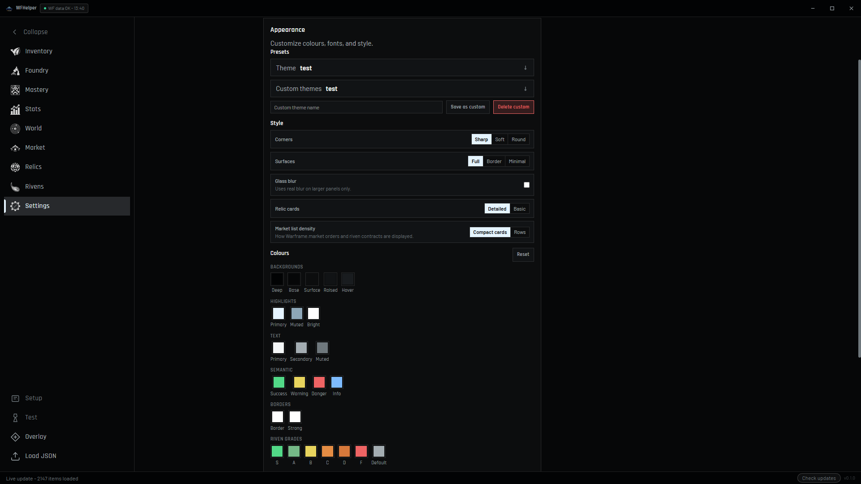Go to the Foundry section
This screenshot has width=861, height=484.
pyautogui.click(x=67, y=70)
